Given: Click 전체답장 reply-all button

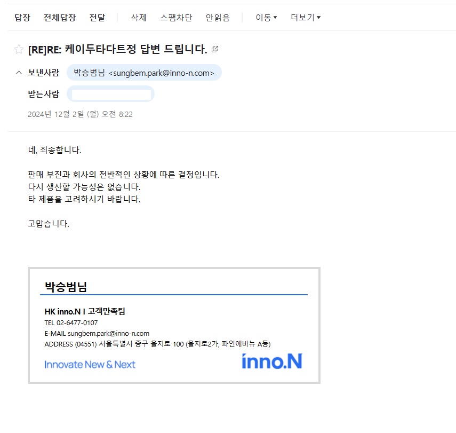Looking at the screenshot, I should [x=60, y=18].
